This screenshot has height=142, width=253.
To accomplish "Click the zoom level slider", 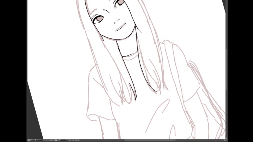I will [39, 140].
